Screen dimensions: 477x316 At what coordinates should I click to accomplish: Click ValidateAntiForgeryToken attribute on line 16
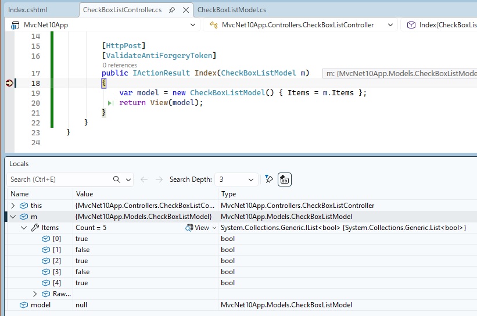point(159,55)
